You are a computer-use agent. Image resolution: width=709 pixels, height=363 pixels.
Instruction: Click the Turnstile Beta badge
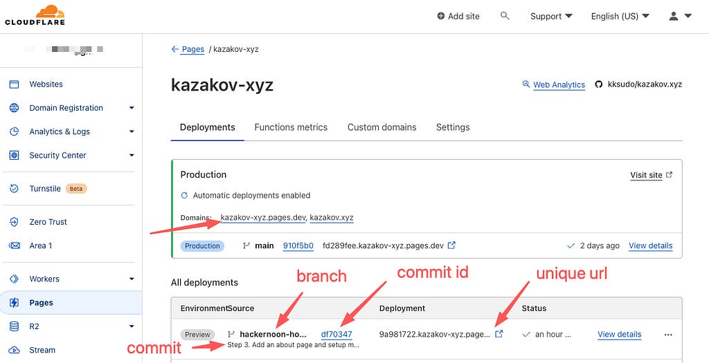click(x=76, y=188)
